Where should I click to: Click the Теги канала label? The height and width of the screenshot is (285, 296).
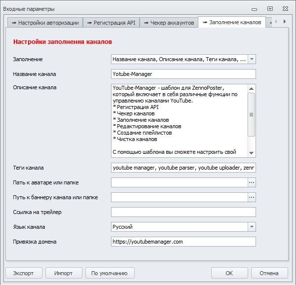click(x=28, y=168)
